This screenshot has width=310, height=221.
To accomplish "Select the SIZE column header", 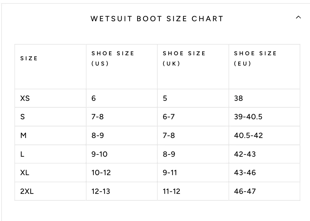I will pos(29,58).
